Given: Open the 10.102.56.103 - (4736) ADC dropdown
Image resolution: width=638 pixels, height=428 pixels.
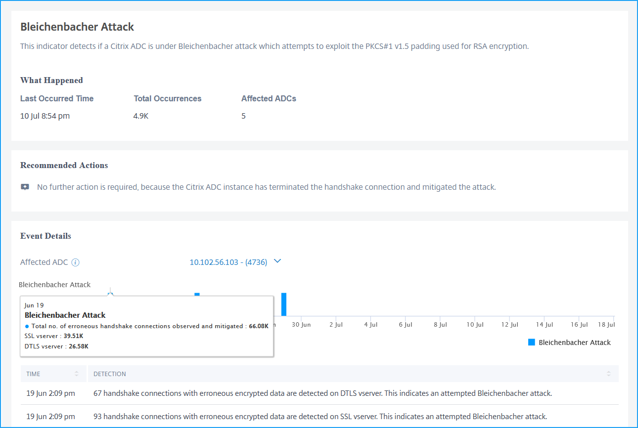Looking at the screenshot, I should [x=235, y=262].
